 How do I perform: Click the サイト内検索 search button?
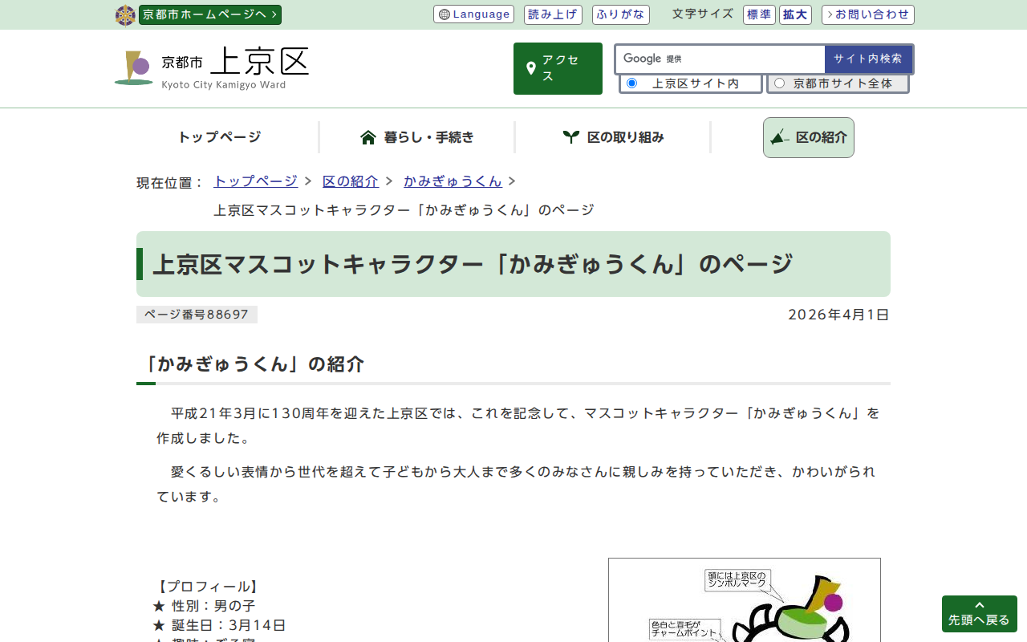(868, 59)
